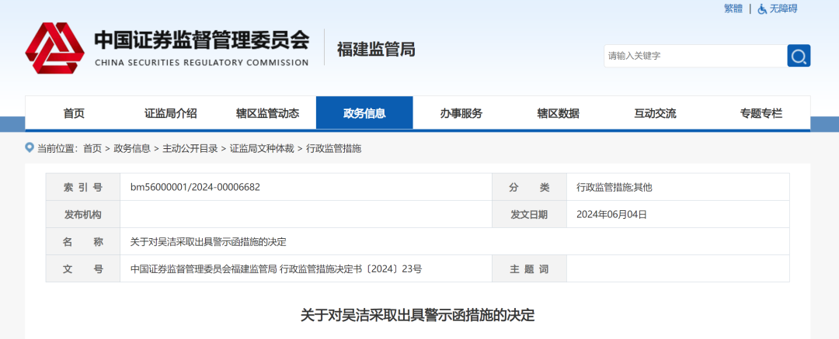Click the 文号 label cell

(x=83, y=269)
